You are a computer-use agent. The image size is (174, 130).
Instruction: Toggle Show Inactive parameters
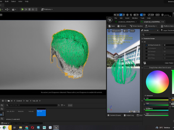pyautogui.click(x=136, y=26)
